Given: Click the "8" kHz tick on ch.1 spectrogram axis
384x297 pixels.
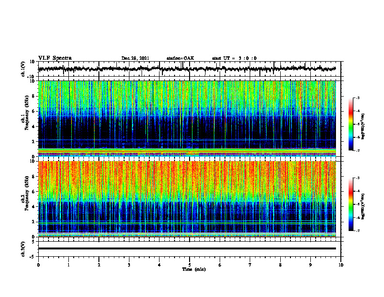Looking at the screenshot, I should coord(33,96).
